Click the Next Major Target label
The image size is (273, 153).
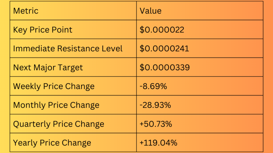[48, 67]
